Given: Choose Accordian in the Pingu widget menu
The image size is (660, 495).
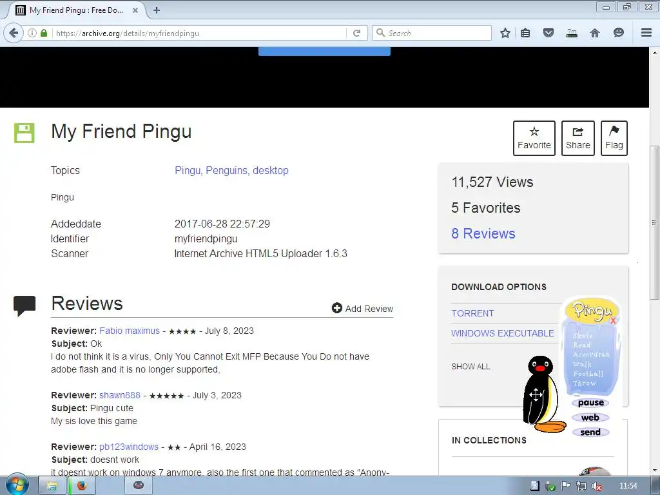Looking at the screenshot, I should (592, 355).
